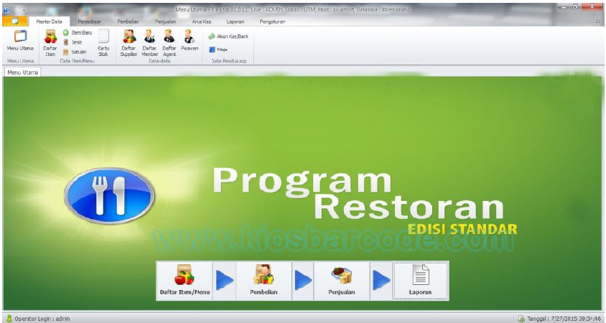The image size is (606, 323).
Task: Open Daftar Item in the ribbon
Action: click(x=50, y=42)
